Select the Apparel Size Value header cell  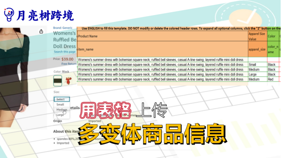pyautogui.click(x=257, y=36)
